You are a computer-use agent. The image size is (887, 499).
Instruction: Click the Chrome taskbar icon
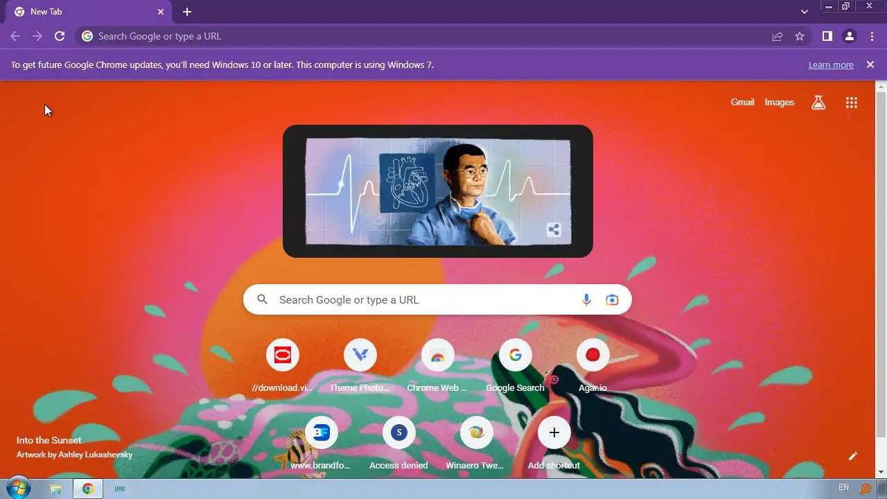tap(88, 489)
